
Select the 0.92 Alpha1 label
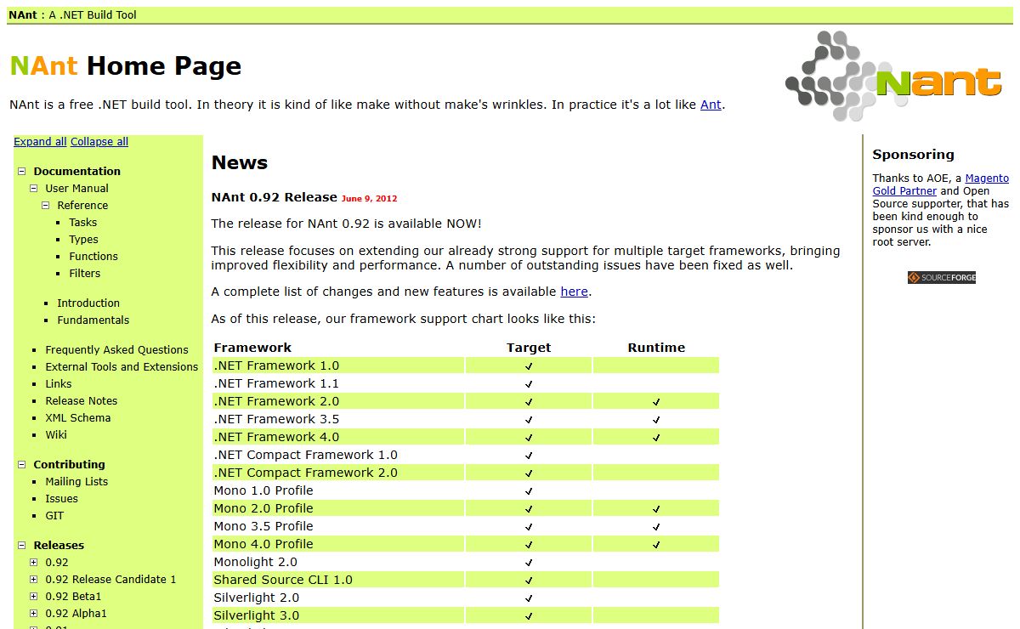tap(76, 613)
